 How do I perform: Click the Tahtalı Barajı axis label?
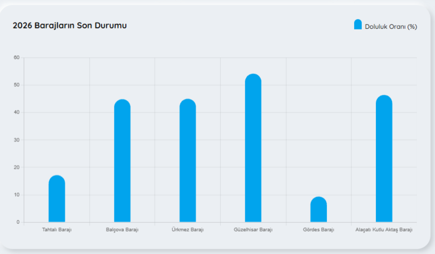pos(57,229)
